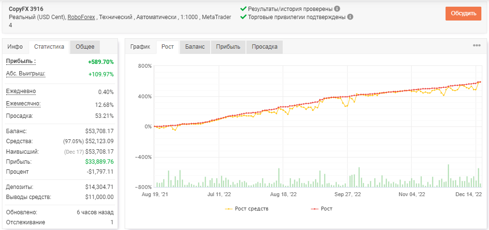Click the $53,708.17 Баланс value
Screen dimensions: 489x230
point(99,131)
